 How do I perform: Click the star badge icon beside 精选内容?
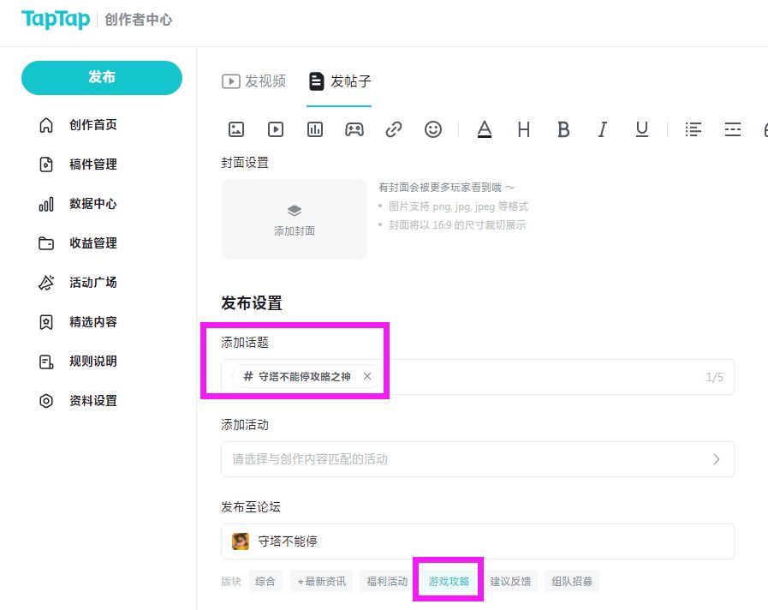[x=46, y=322]
